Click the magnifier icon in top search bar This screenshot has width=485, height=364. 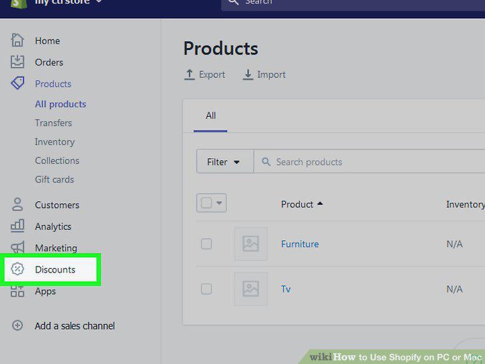234,2
